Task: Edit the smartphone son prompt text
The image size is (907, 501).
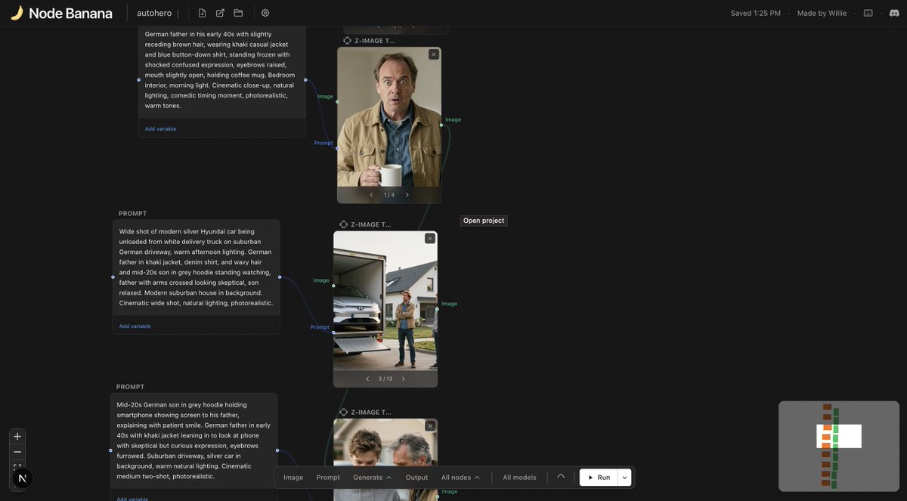Action: click(193, 441)
